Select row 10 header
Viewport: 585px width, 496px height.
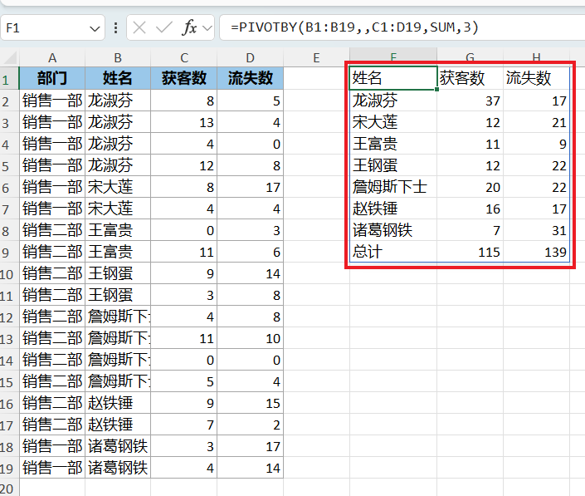click(x=9, y=274)
